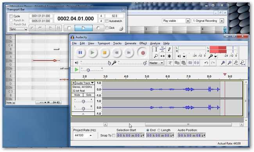Select the Length radio button
254x152 pixels.
pyautogui.click(x=159, y=130)
